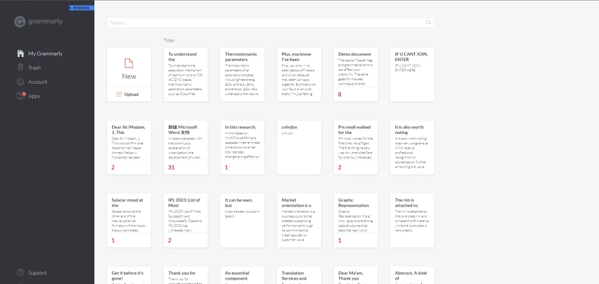This screenshot has height=284, width=599.
Task: Open Trash via its bin icon
Action: tap(21, 68)
